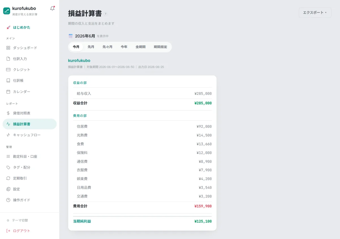Click the 通信費 row label

point(82,162)
